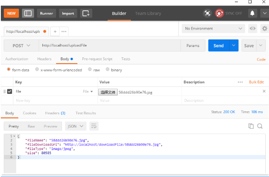269x177 pixels.
Task: Open the column options ellipsis
Action: click(240, 82)
